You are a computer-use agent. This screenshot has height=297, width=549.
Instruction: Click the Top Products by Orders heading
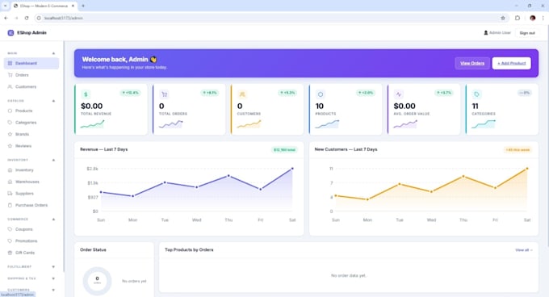(189, 249)
